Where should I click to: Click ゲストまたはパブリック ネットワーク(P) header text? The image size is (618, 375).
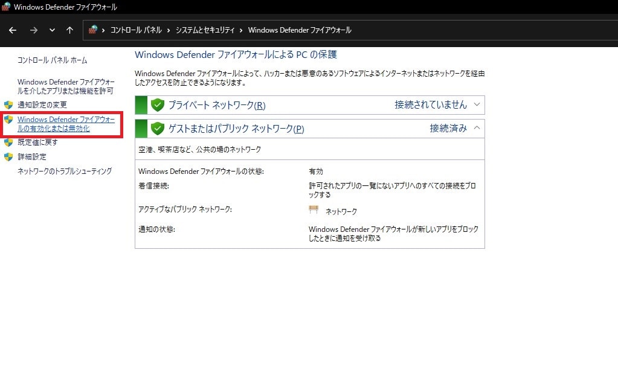tap(236, 129)
